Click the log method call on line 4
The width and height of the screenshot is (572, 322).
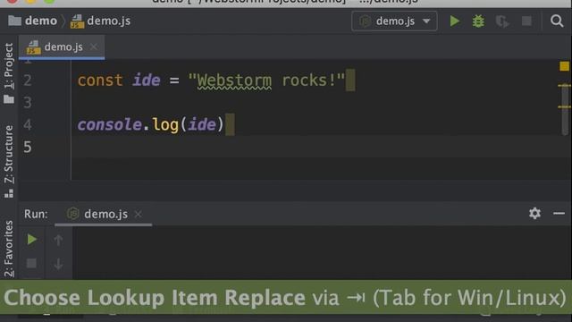[x=165, y=125]
